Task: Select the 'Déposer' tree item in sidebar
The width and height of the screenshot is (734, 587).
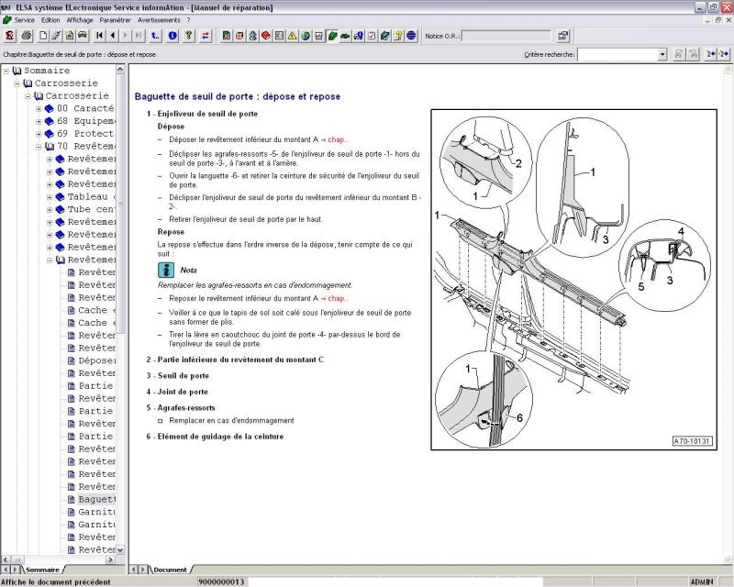Action: pos(97,360)
